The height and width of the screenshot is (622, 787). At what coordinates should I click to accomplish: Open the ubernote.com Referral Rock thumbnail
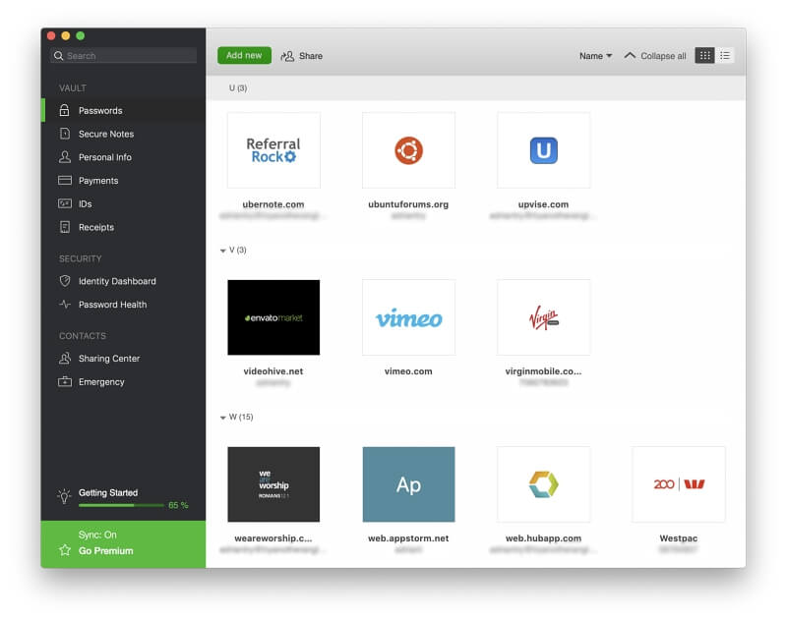(x=273, y=150)
